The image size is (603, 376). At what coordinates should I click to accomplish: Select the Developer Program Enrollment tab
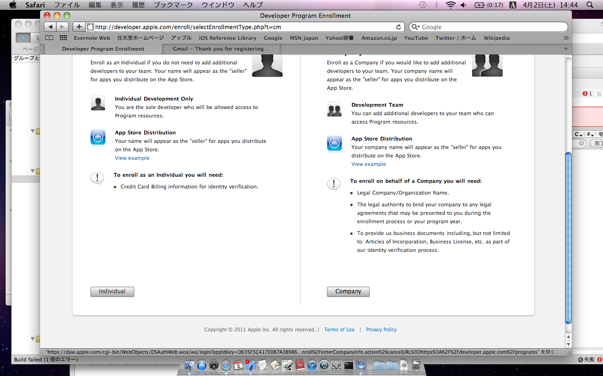[103, 49]
